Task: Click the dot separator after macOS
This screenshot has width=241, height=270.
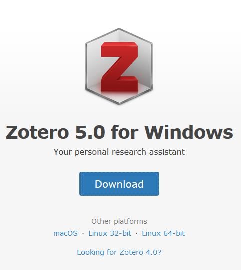Action: (83, 233)
